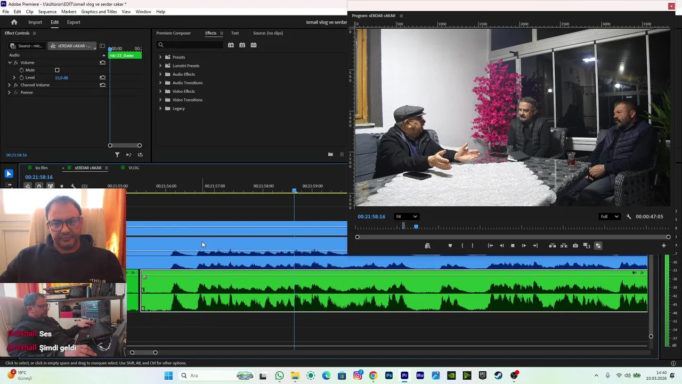This screenshot has height=384, width=682.
Task: Expand the Level parameter
Action: [x=14, y=77]
